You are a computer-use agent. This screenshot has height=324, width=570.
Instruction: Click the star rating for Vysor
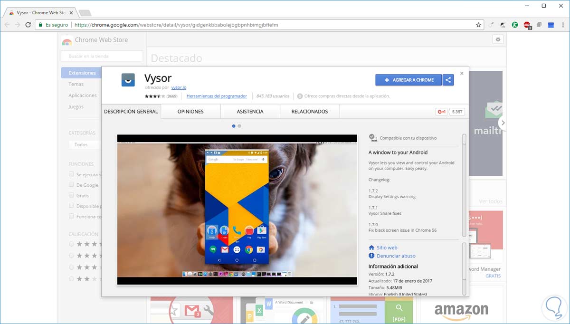point(155,96)
